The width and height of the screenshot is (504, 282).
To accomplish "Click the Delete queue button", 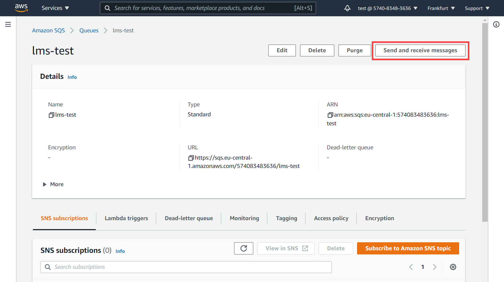I will coord(317,50).
